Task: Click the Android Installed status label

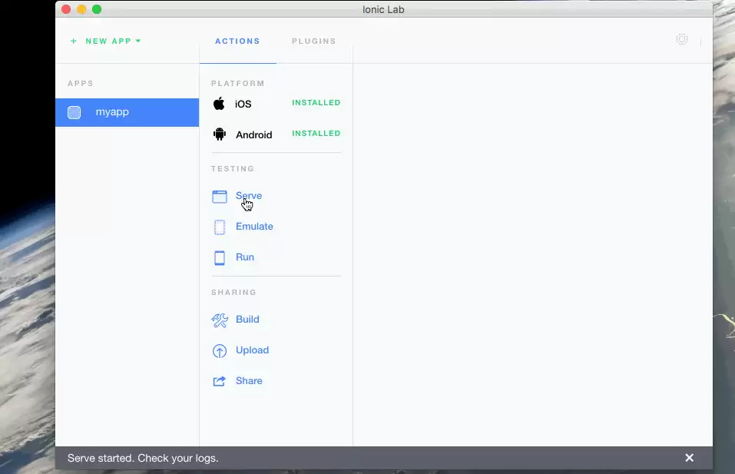Action: (316, 134)
